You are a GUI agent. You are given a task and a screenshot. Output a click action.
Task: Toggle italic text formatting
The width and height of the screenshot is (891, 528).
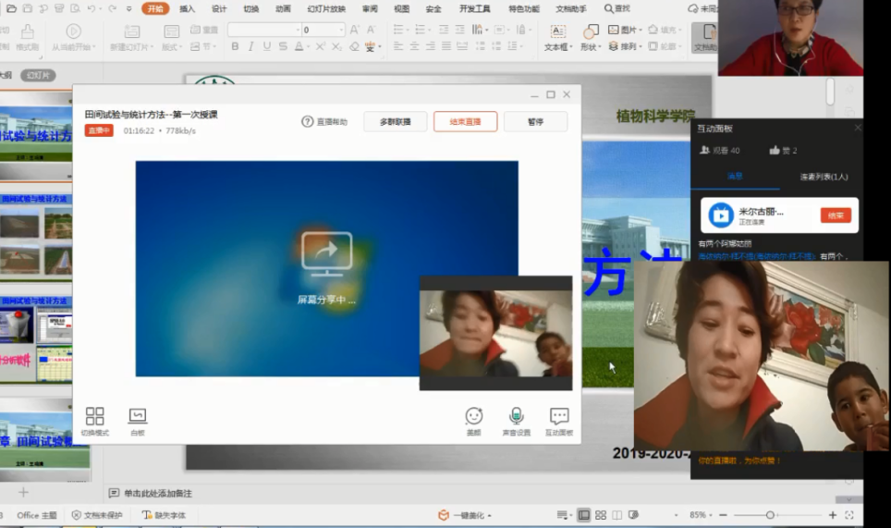(250, 46)
